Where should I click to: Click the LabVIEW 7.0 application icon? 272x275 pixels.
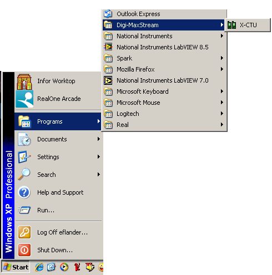[x=108, y=80]
